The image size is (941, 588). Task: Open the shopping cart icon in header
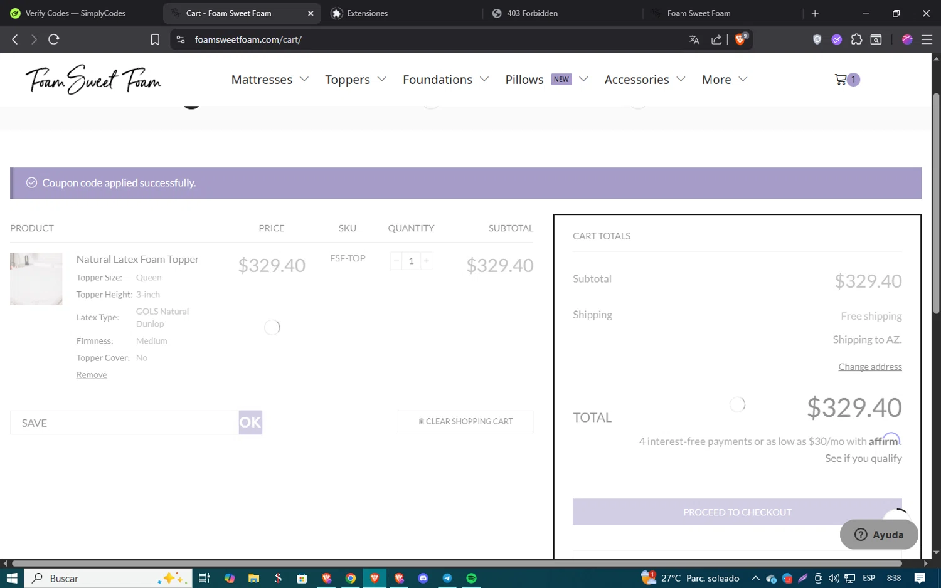tap(846, 80)
